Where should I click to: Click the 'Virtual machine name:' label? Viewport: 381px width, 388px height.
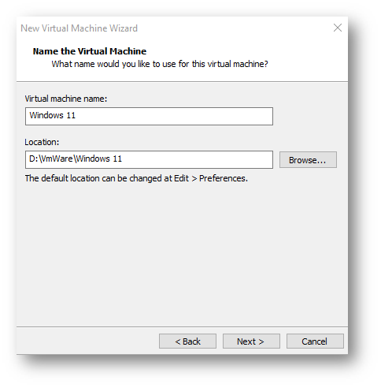66,99
